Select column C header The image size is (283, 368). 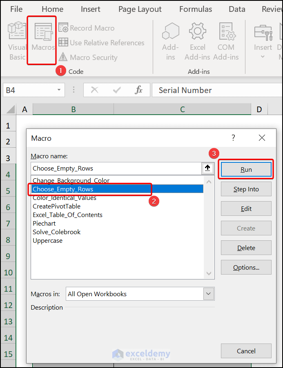point(183,109)
